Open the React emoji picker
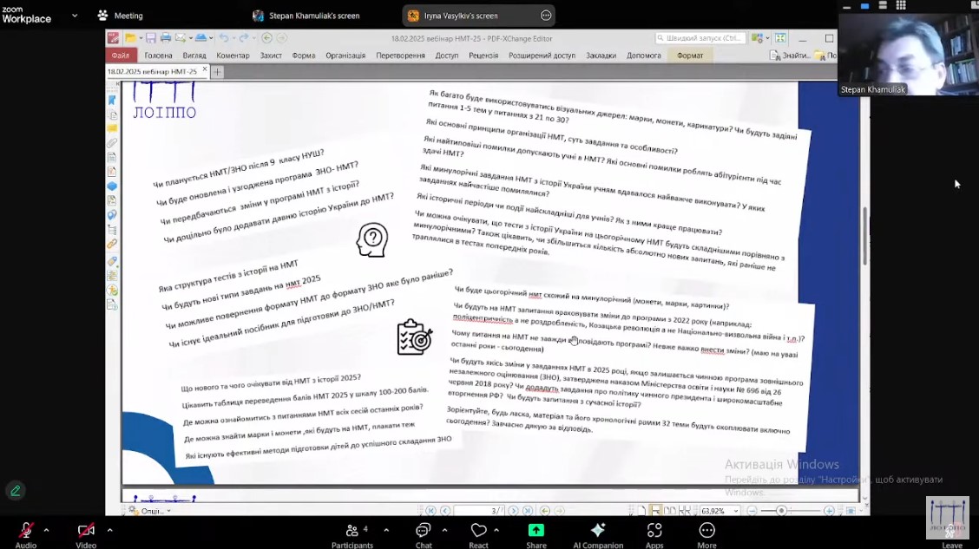Image resolution: width=979 pixels, height=549 pixels. (478, 531)
